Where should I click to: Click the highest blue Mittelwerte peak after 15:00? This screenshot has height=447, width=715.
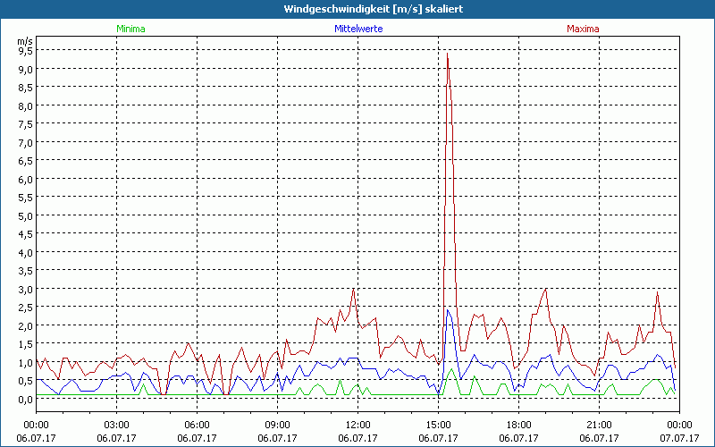[447, 309]
